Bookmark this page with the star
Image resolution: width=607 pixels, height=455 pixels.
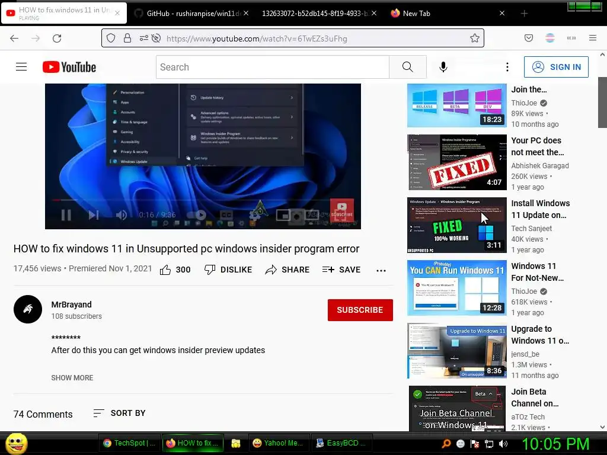475,39
